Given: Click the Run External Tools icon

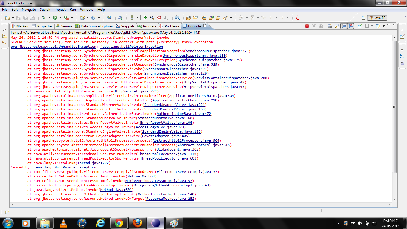Looking at the screenshot, I should (x=66, y=18).
